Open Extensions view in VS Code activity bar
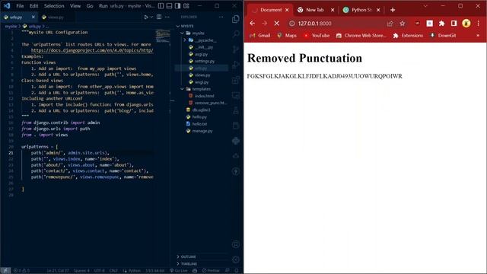487x274 pixels. pos(236,80)
